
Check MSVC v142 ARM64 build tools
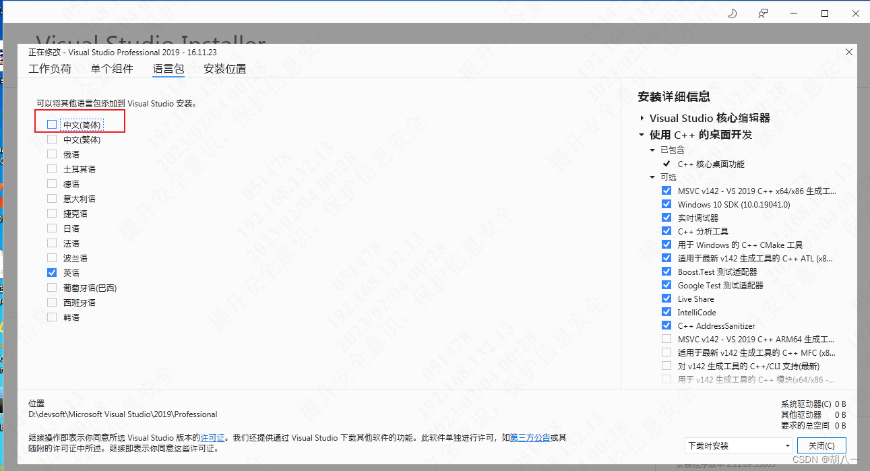666,339
